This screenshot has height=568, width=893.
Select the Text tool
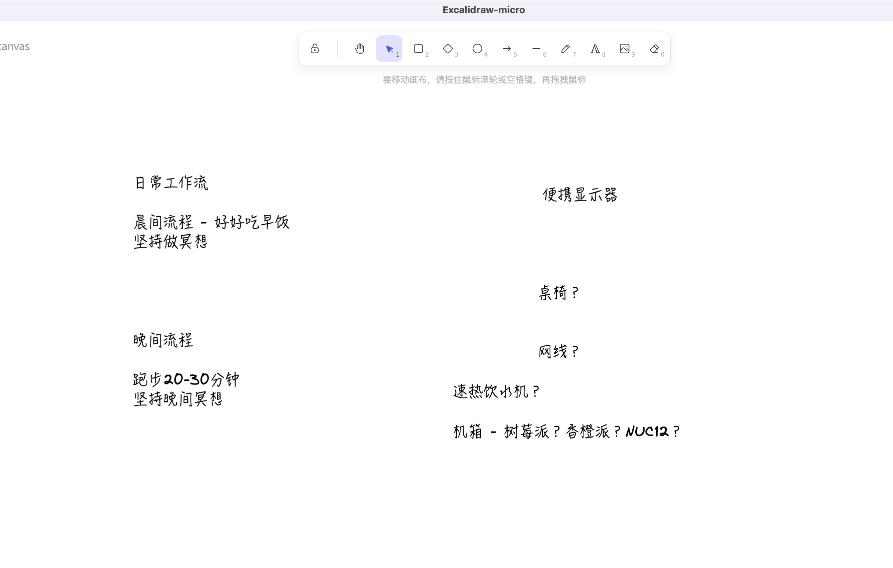pyautogui.click(x=595, y=49)
